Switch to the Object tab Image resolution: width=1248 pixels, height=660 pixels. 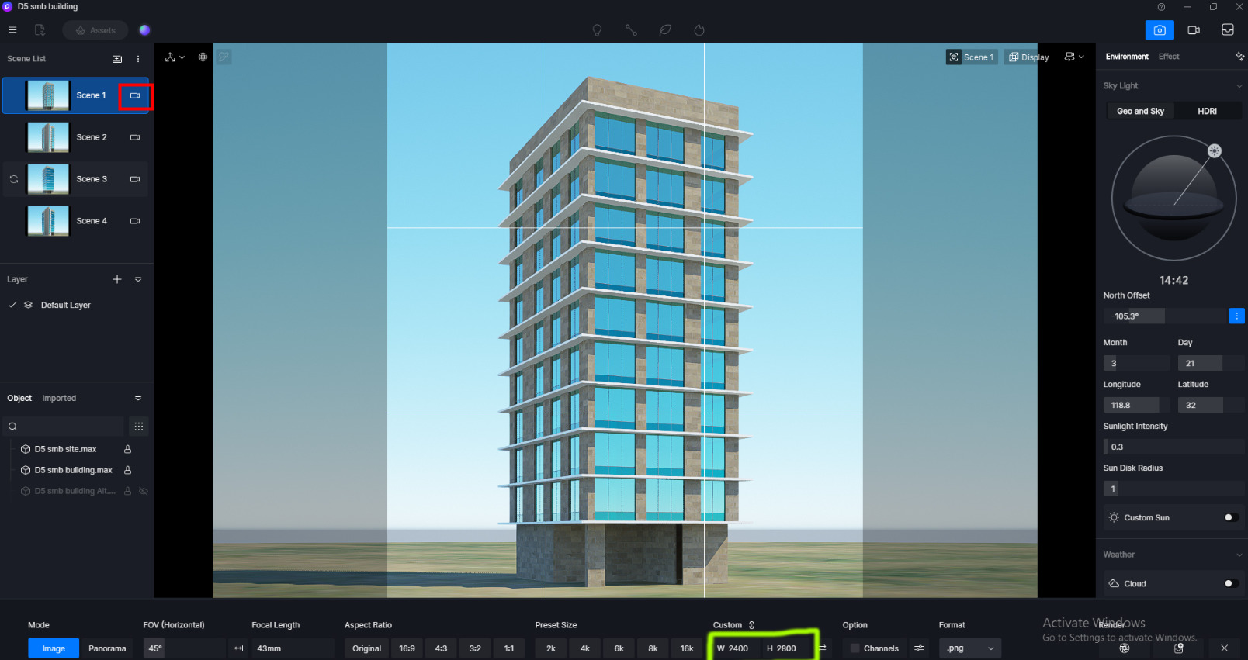(19, 398)
